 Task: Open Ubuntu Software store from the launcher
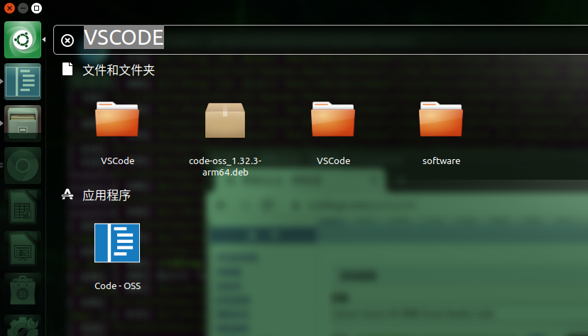[x=23, y=291]
